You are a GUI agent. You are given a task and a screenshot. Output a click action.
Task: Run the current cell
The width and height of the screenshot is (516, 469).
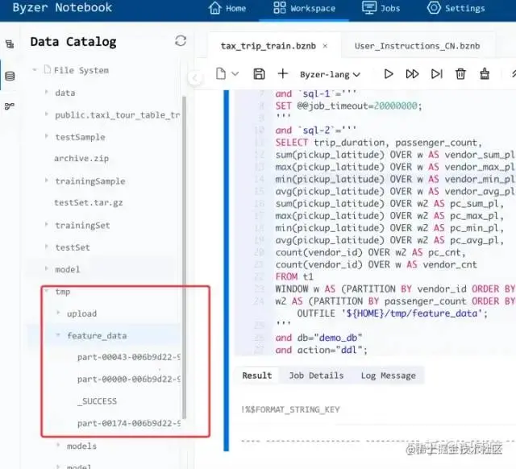389,74
